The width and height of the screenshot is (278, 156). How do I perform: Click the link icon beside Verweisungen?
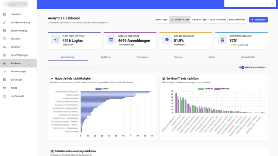(5, 71)
